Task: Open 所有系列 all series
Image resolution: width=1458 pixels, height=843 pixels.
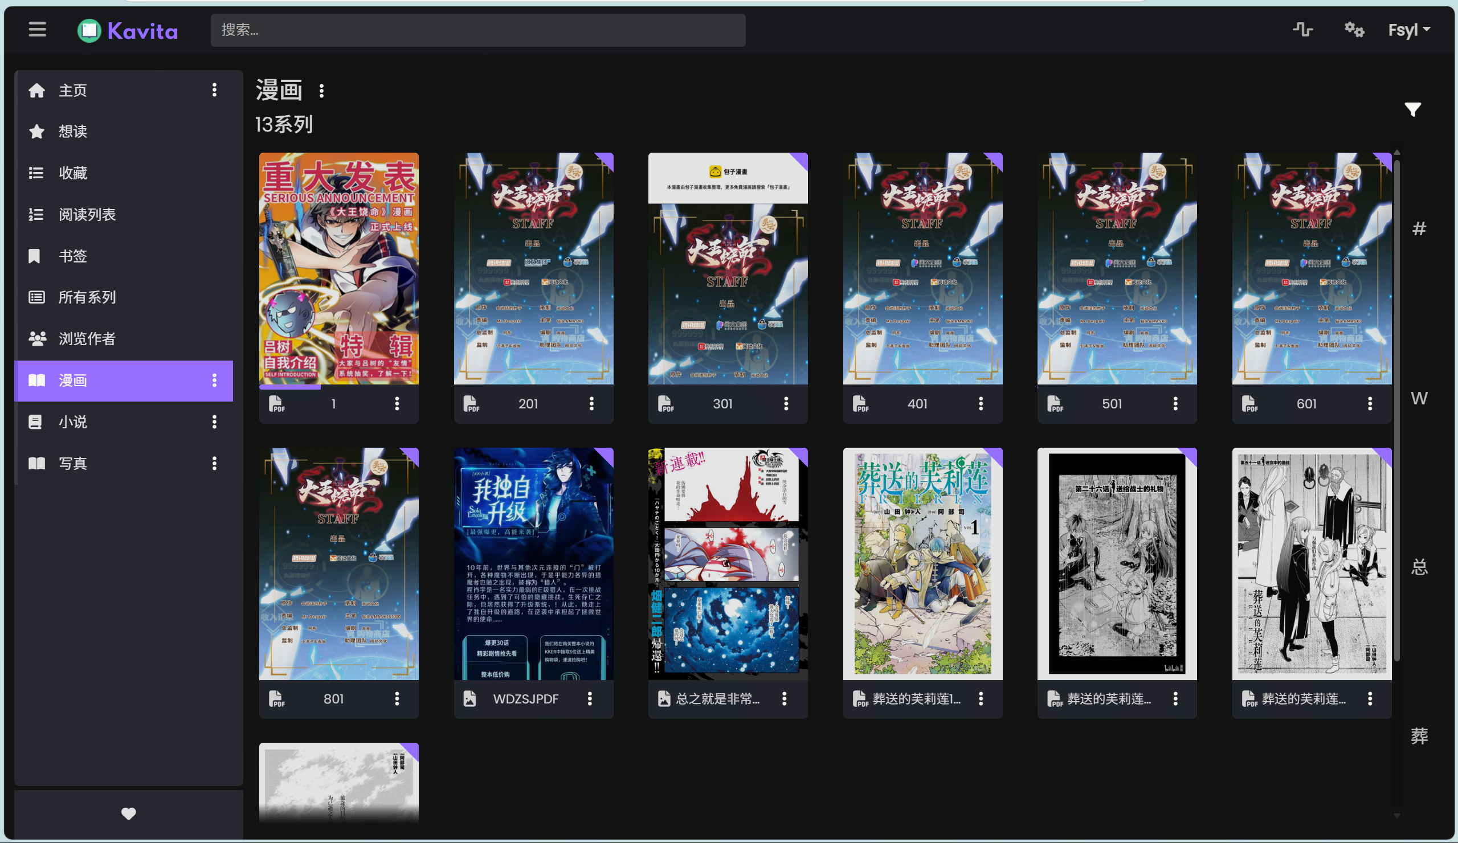Action: 87,297
